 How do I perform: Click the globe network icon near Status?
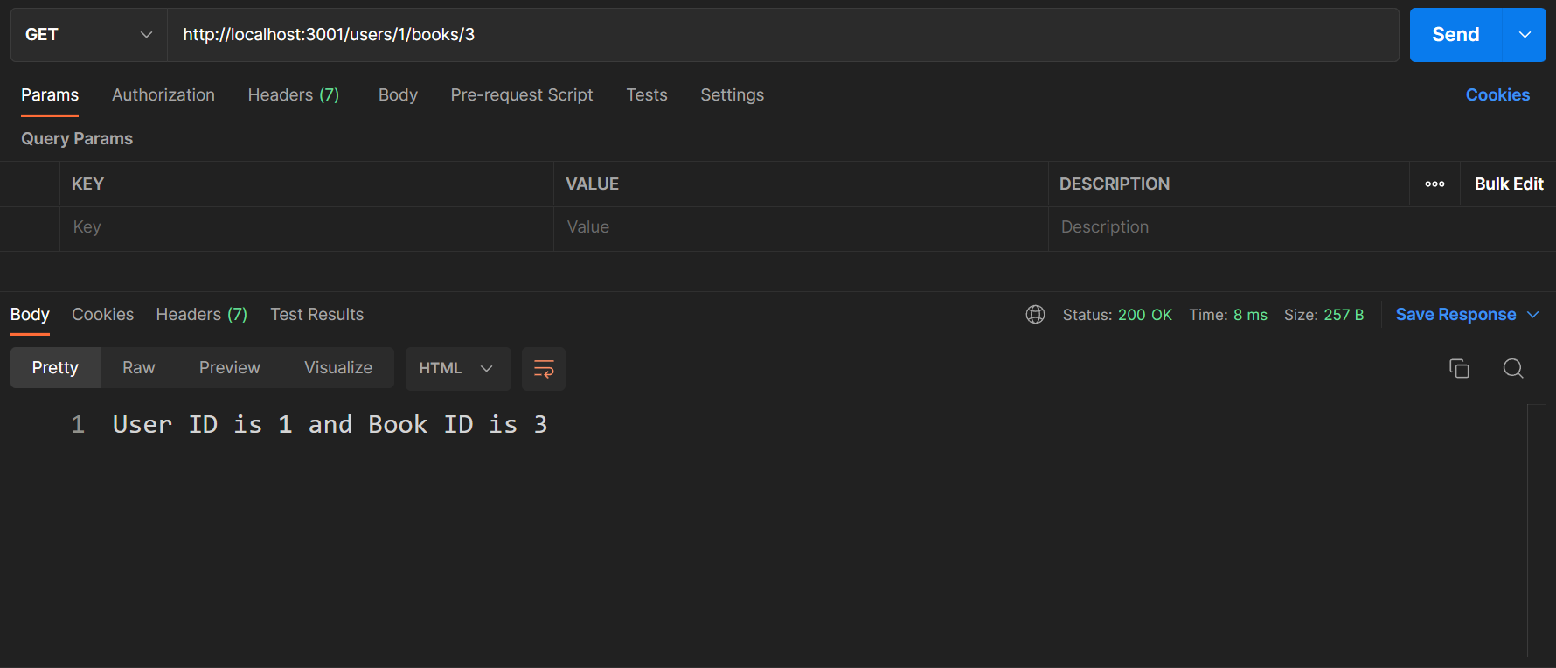[1035, 315]
